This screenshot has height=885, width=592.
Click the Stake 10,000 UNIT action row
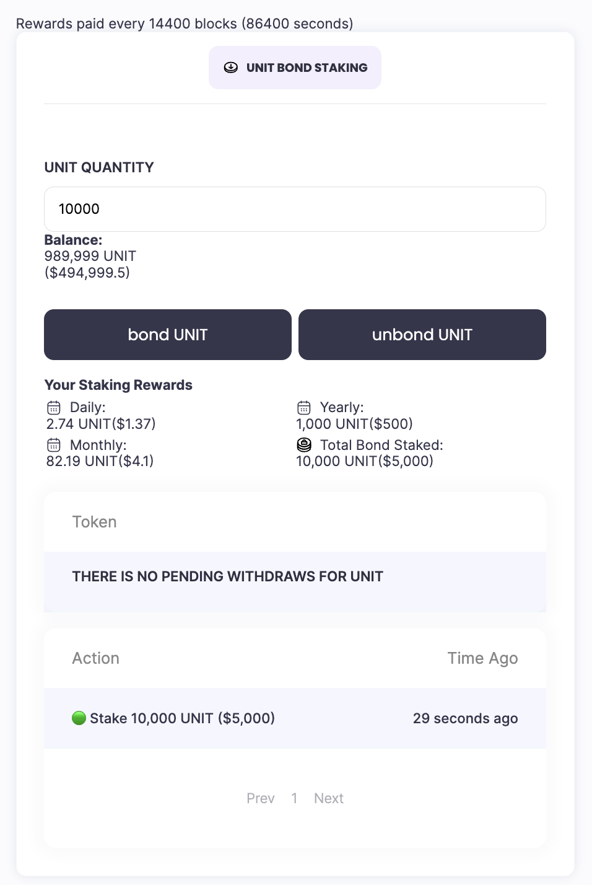point(182,718)
